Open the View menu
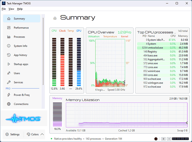Image resolution: width=192 pixels, height=142 pixels. coord(11,9)
